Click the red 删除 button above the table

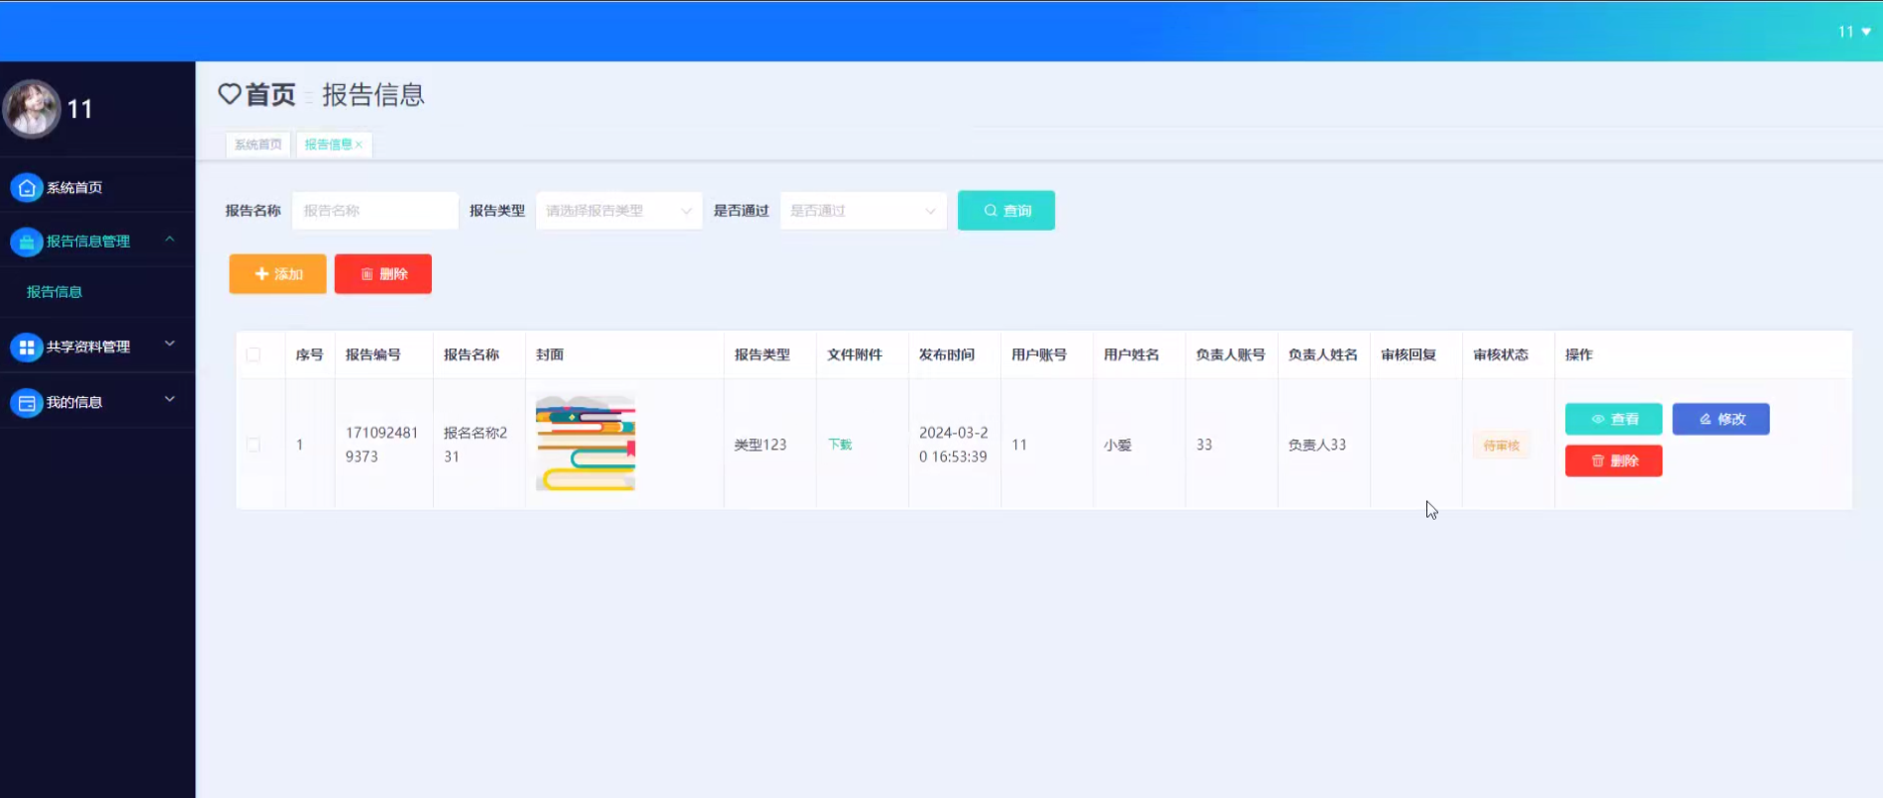tap(383, 274)
